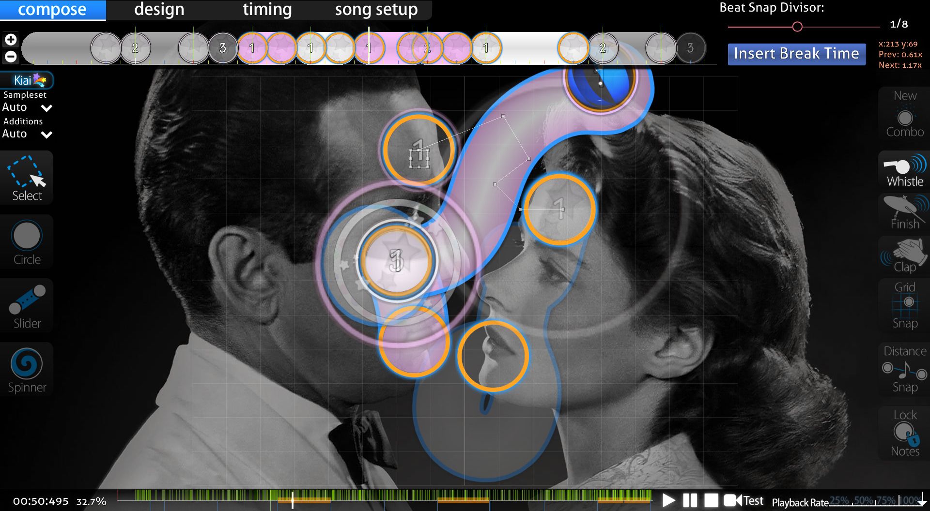This screenshot has height=511, width=930.
Task: Select the Spinner tool
Action: [x=27, y=370]
